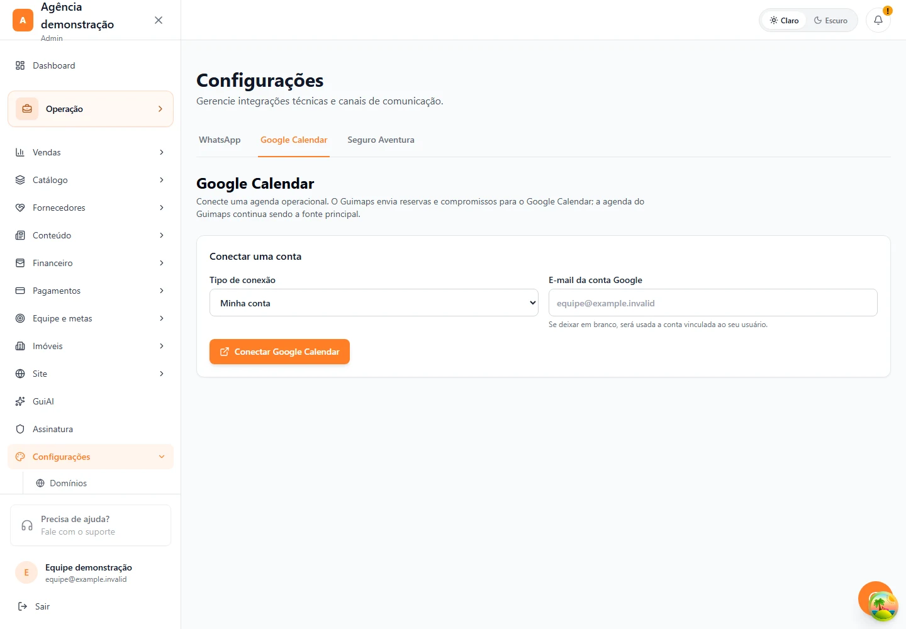Open the Tipo de conexão dropdown
The image size is (906, 629).
(374, 303)
